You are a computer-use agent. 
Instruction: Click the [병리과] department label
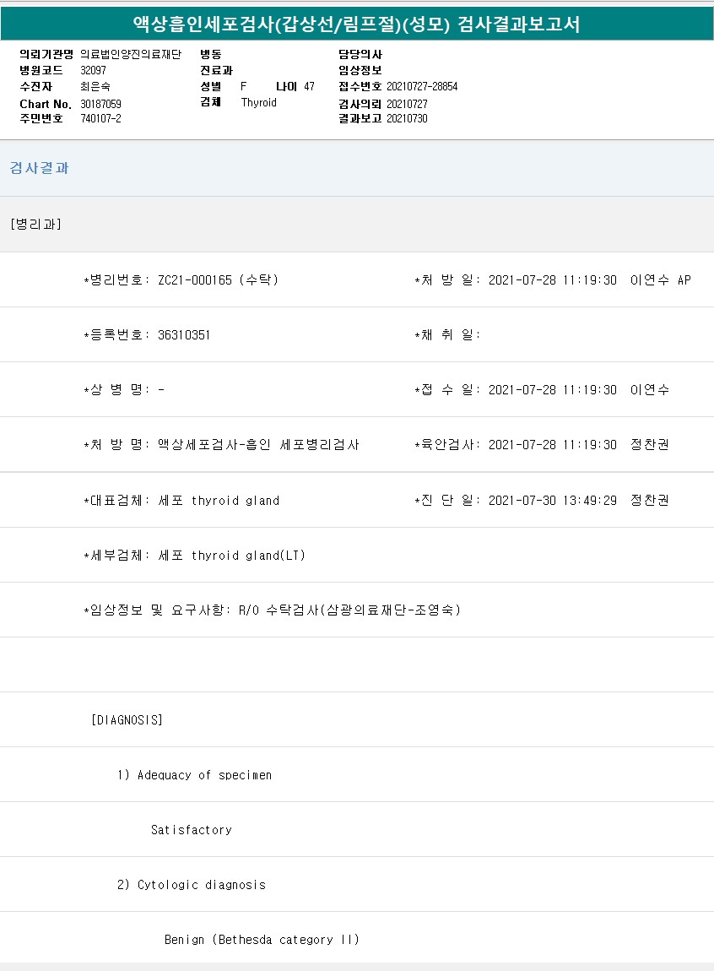point(35,224)
